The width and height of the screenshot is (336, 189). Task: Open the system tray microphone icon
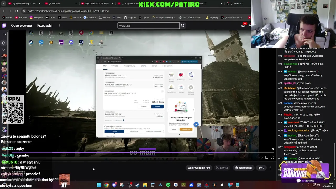(x=308, y=185)
